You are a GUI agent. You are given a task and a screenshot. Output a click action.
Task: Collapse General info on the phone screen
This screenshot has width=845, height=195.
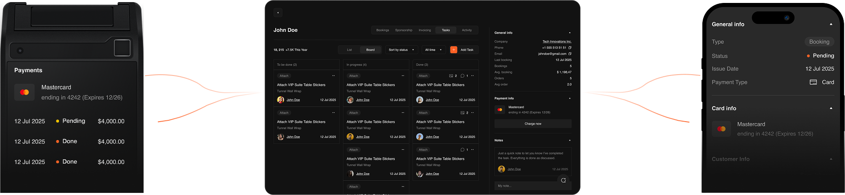831,24
